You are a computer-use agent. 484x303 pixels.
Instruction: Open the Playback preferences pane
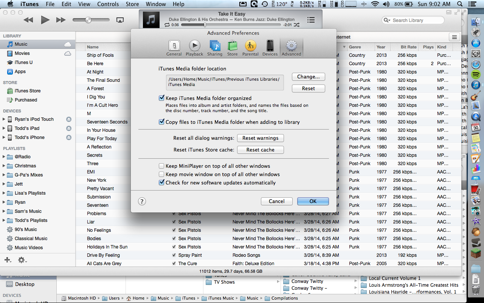(194, 48)
